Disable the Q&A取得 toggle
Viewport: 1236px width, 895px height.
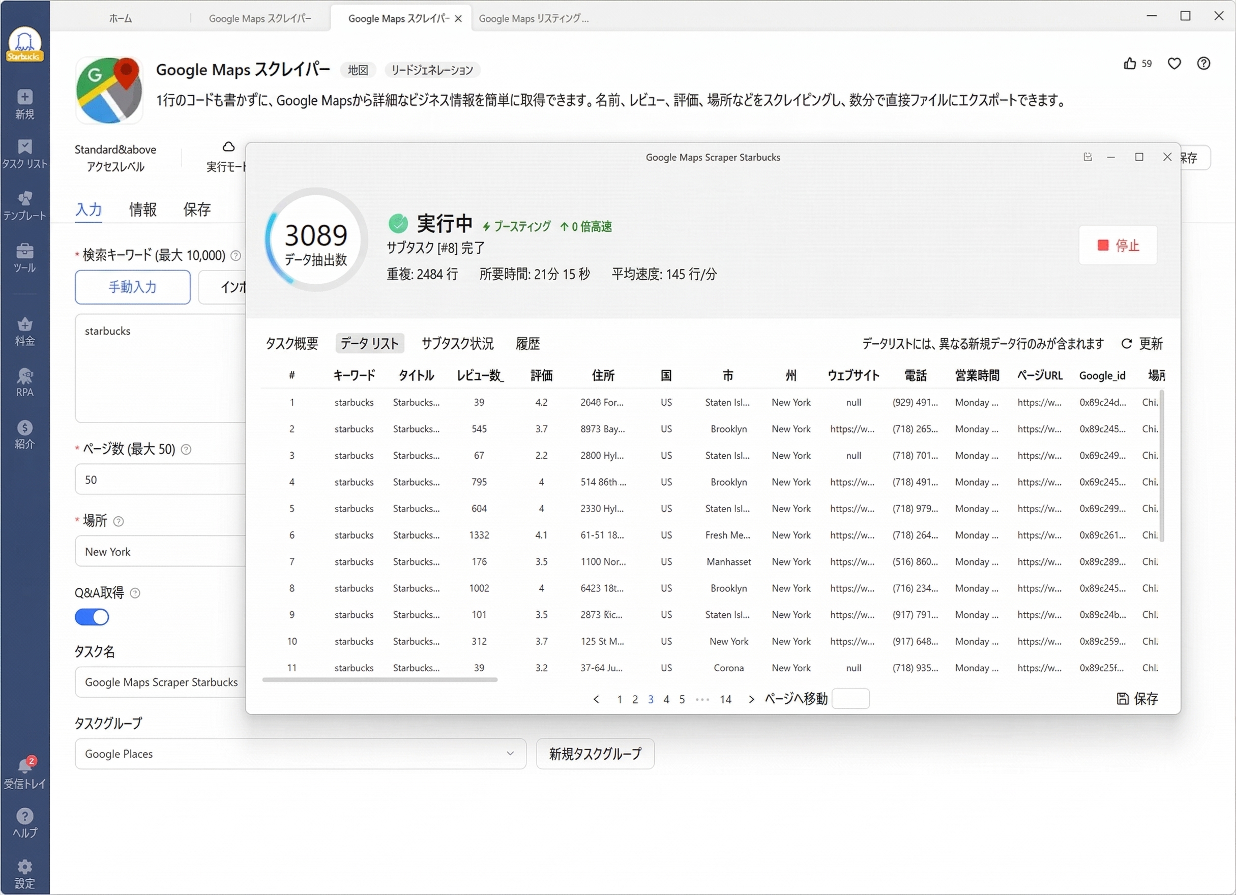pyautogui.click(x=92, y=617)
